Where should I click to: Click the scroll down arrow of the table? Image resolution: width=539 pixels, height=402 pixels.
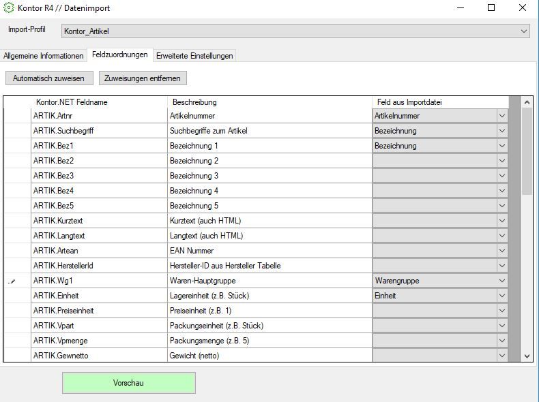(x=527, y=356)
